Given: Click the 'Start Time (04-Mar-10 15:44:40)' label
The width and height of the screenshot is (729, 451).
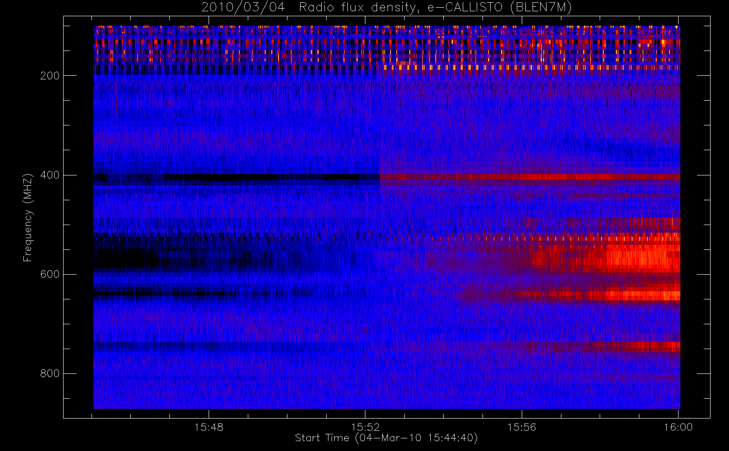Looking at the screenshot, I should pos(386,438).
